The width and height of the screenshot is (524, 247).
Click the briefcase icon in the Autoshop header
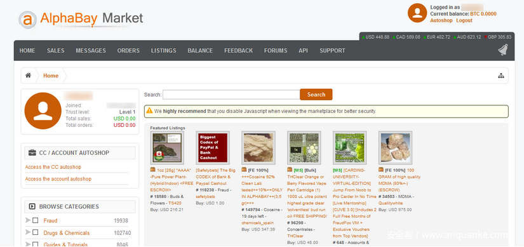tap(32, 153)
